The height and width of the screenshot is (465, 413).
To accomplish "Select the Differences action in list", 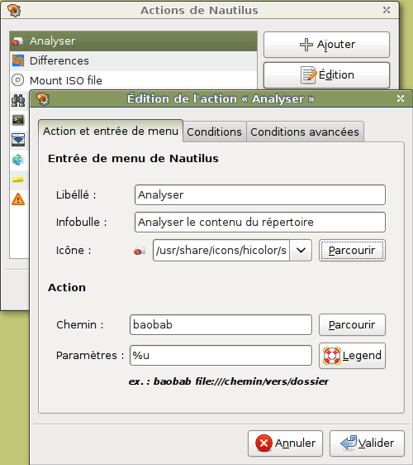I will (x=133, y=60).
